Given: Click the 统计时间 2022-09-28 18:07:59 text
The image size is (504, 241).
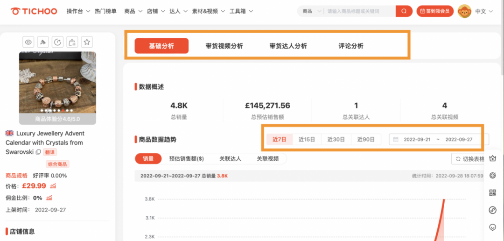Looking at the screenshot, I should tap(448, 176).
